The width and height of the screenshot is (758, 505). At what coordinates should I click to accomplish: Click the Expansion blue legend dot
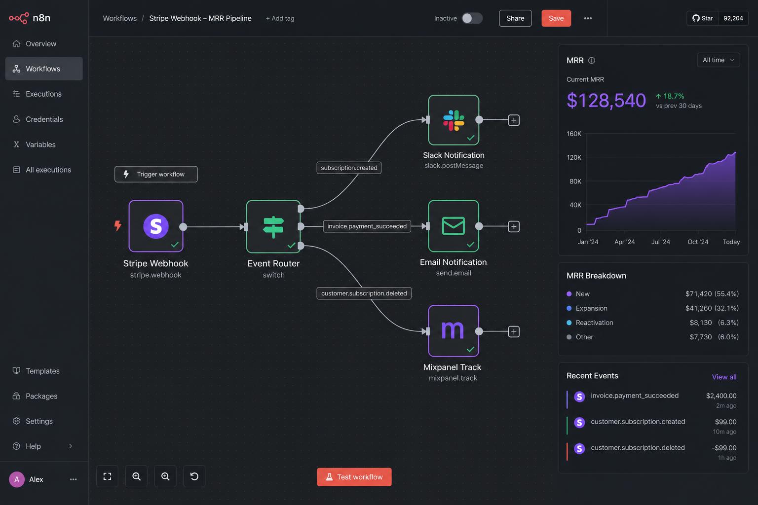click(x=569, y=308)
